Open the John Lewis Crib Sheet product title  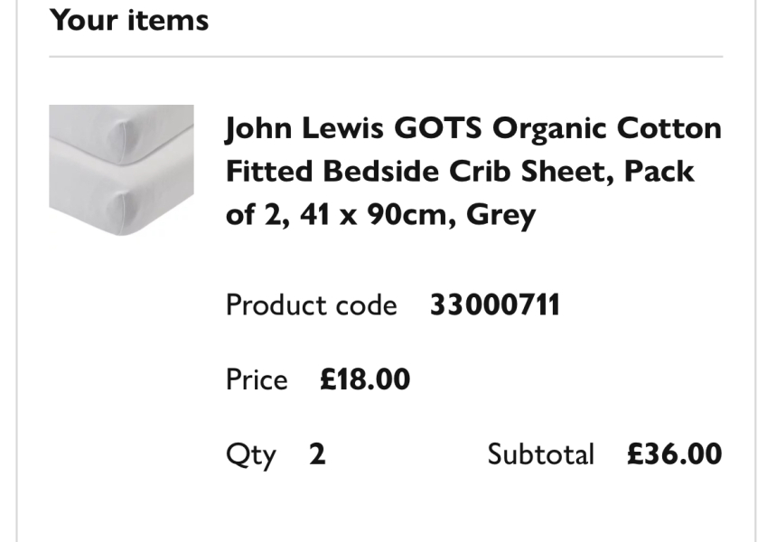(473, 172)
